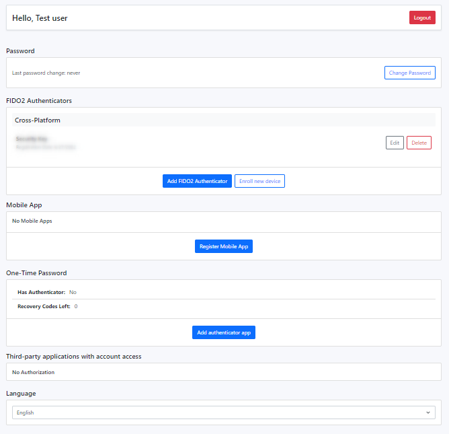Click the Has Authenticator 'No' value
Screen dimensions: 449x434
pyautogui.click(x=73, y=292)
